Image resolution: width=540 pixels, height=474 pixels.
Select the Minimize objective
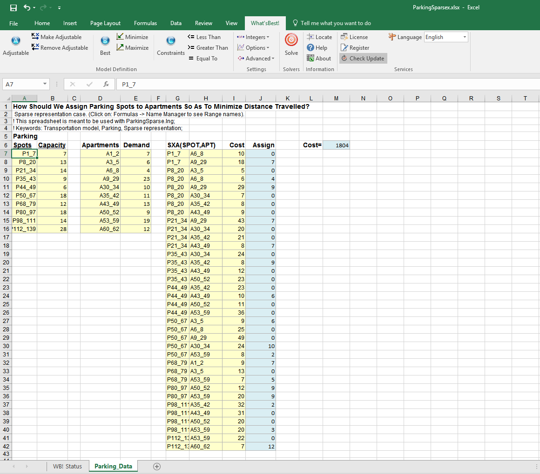[132, 37]
